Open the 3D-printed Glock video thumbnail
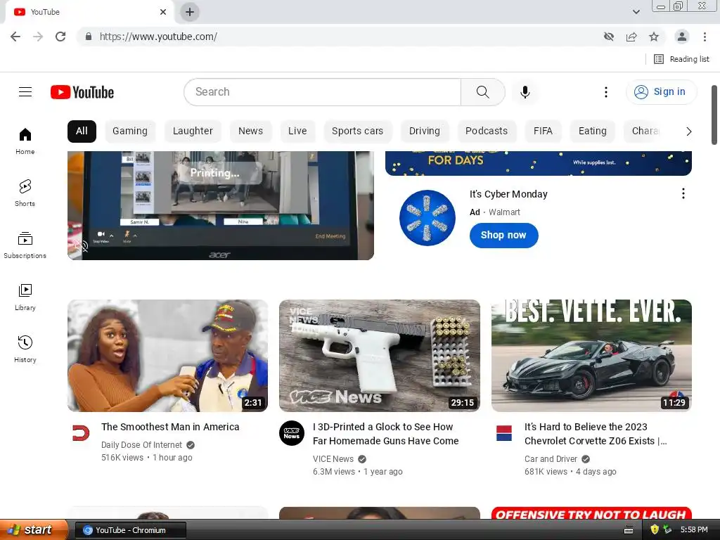720x540 pixels. (x=380, y=355)
